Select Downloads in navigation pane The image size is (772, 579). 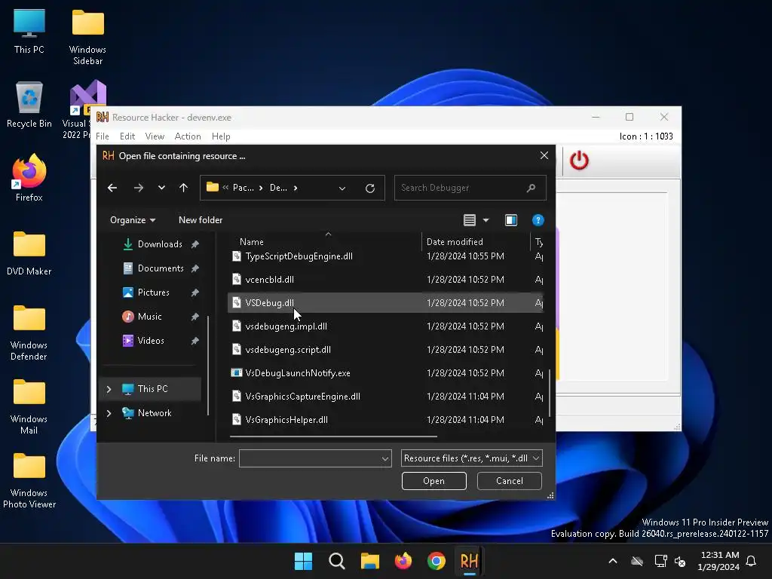coord(160,244)
